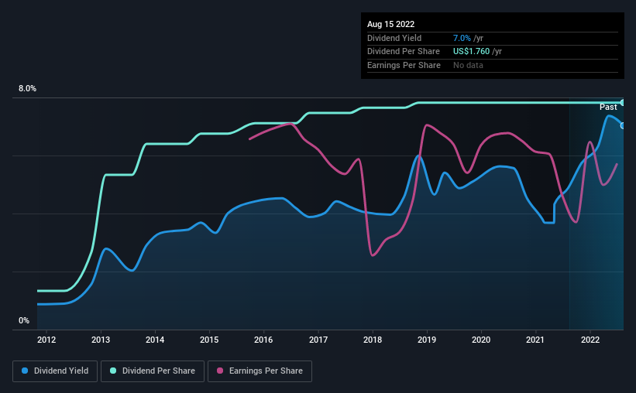The height and width of the screenshot is (393, 636).
Task: Click the Dividend Per Share endpoint marker
Action: coord(623,102)
